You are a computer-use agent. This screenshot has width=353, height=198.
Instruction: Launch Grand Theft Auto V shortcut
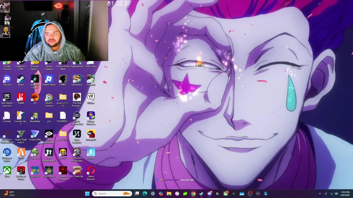click(21, 137)
